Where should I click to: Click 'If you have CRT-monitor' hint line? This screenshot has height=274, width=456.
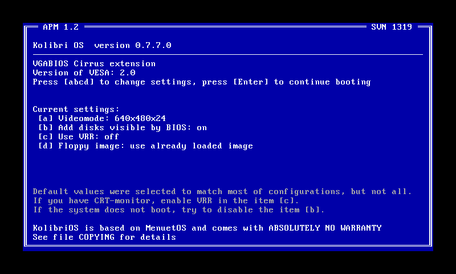click(x=166, y=201)
